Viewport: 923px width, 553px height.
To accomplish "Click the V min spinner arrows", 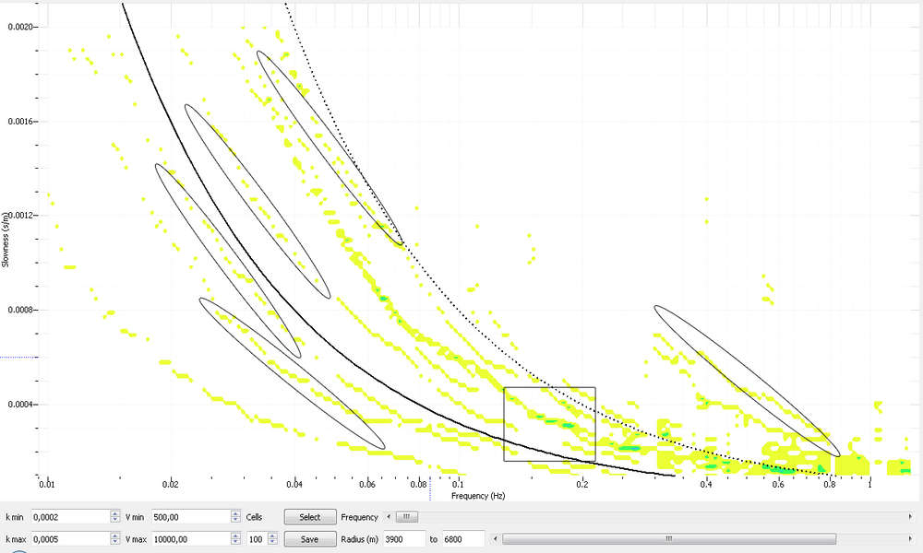I will [x=234, y=518].
